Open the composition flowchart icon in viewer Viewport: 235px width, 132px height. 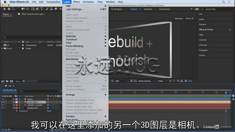coord(182,81)
